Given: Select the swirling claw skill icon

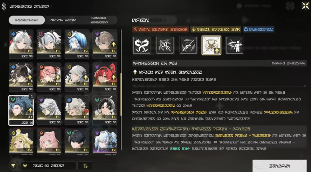Looking at the screenshot, I should pyautogui.click(x=165, y=45).
